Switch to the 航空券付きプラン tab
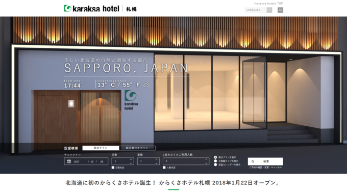The image size is (347, 195). pyautogui.click(x=137, y=148)
